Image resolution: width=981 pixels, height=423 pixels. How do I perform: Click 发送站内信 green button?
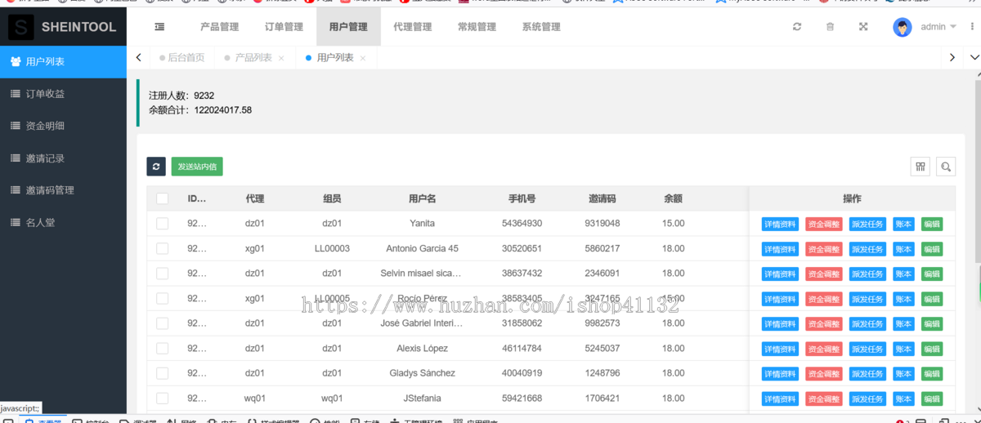pyautogui.click(x=197, y=167)
